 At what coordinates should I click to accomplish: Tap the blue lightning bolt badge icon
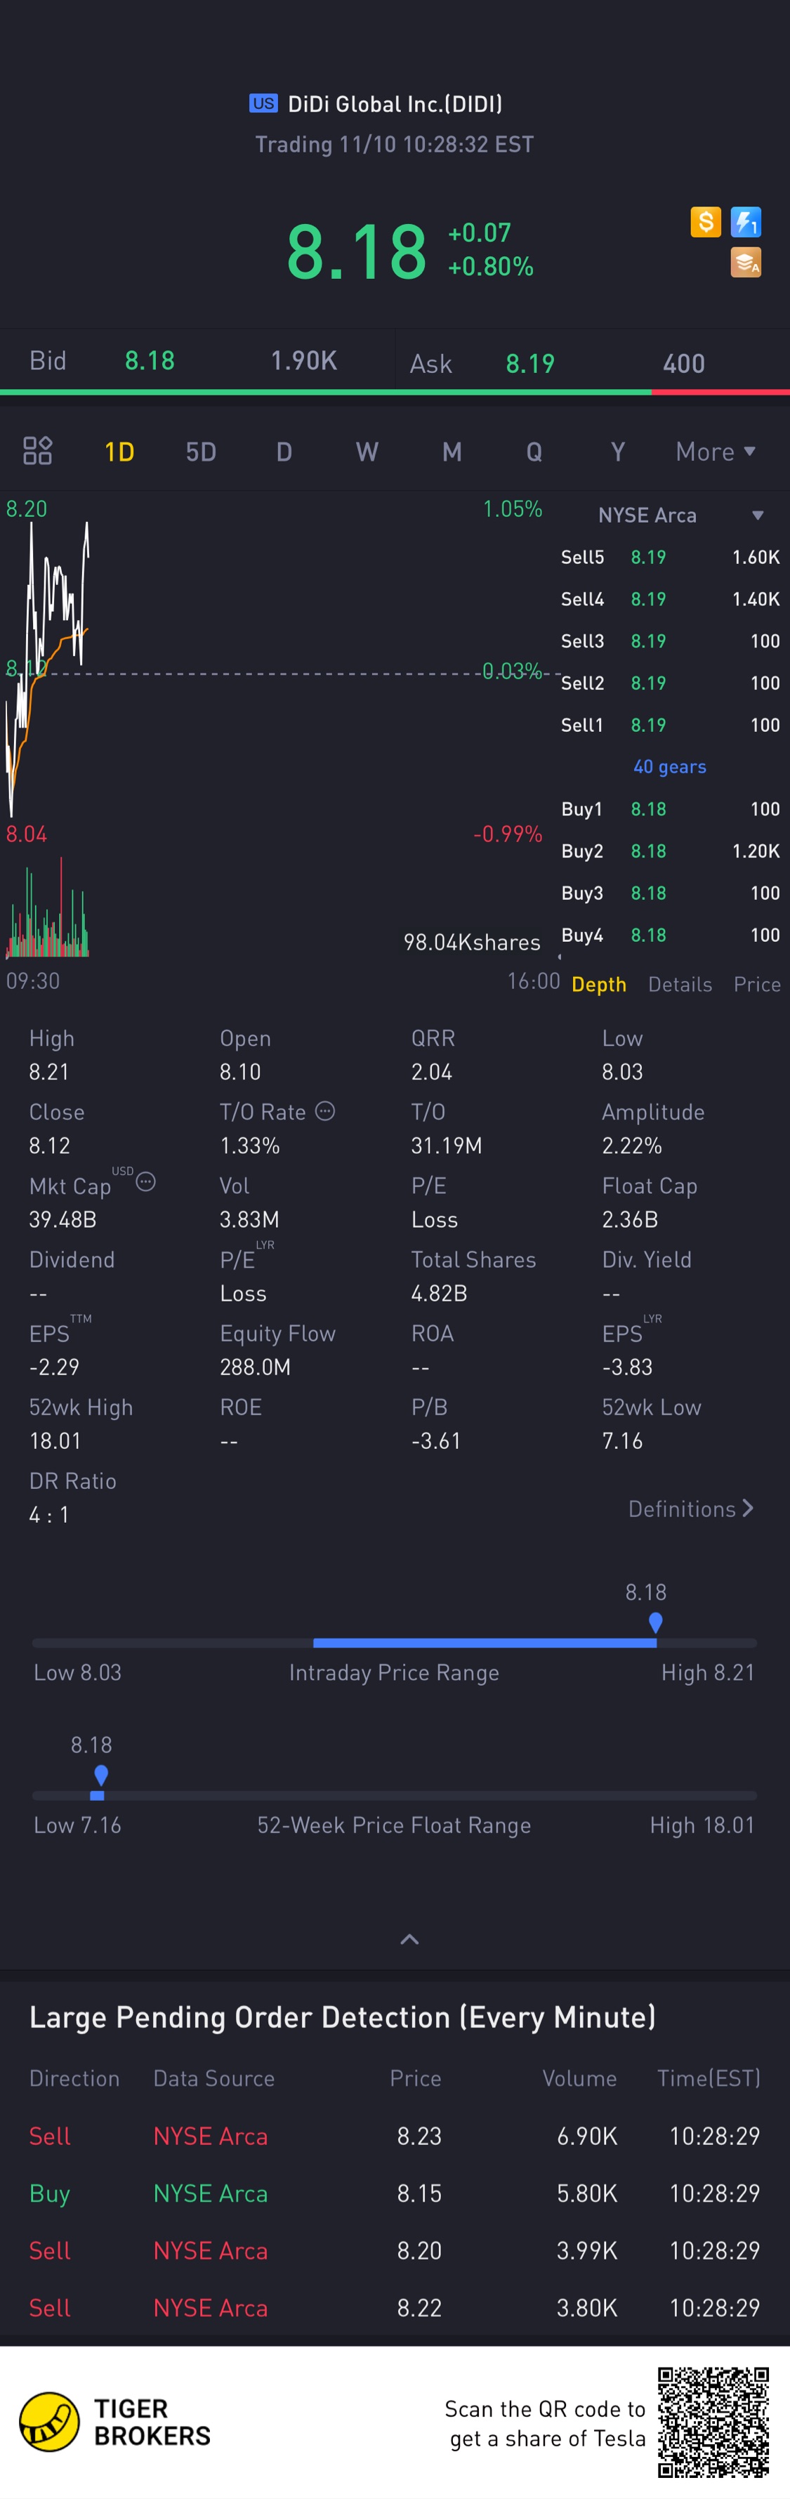click(x=746, y=222)
